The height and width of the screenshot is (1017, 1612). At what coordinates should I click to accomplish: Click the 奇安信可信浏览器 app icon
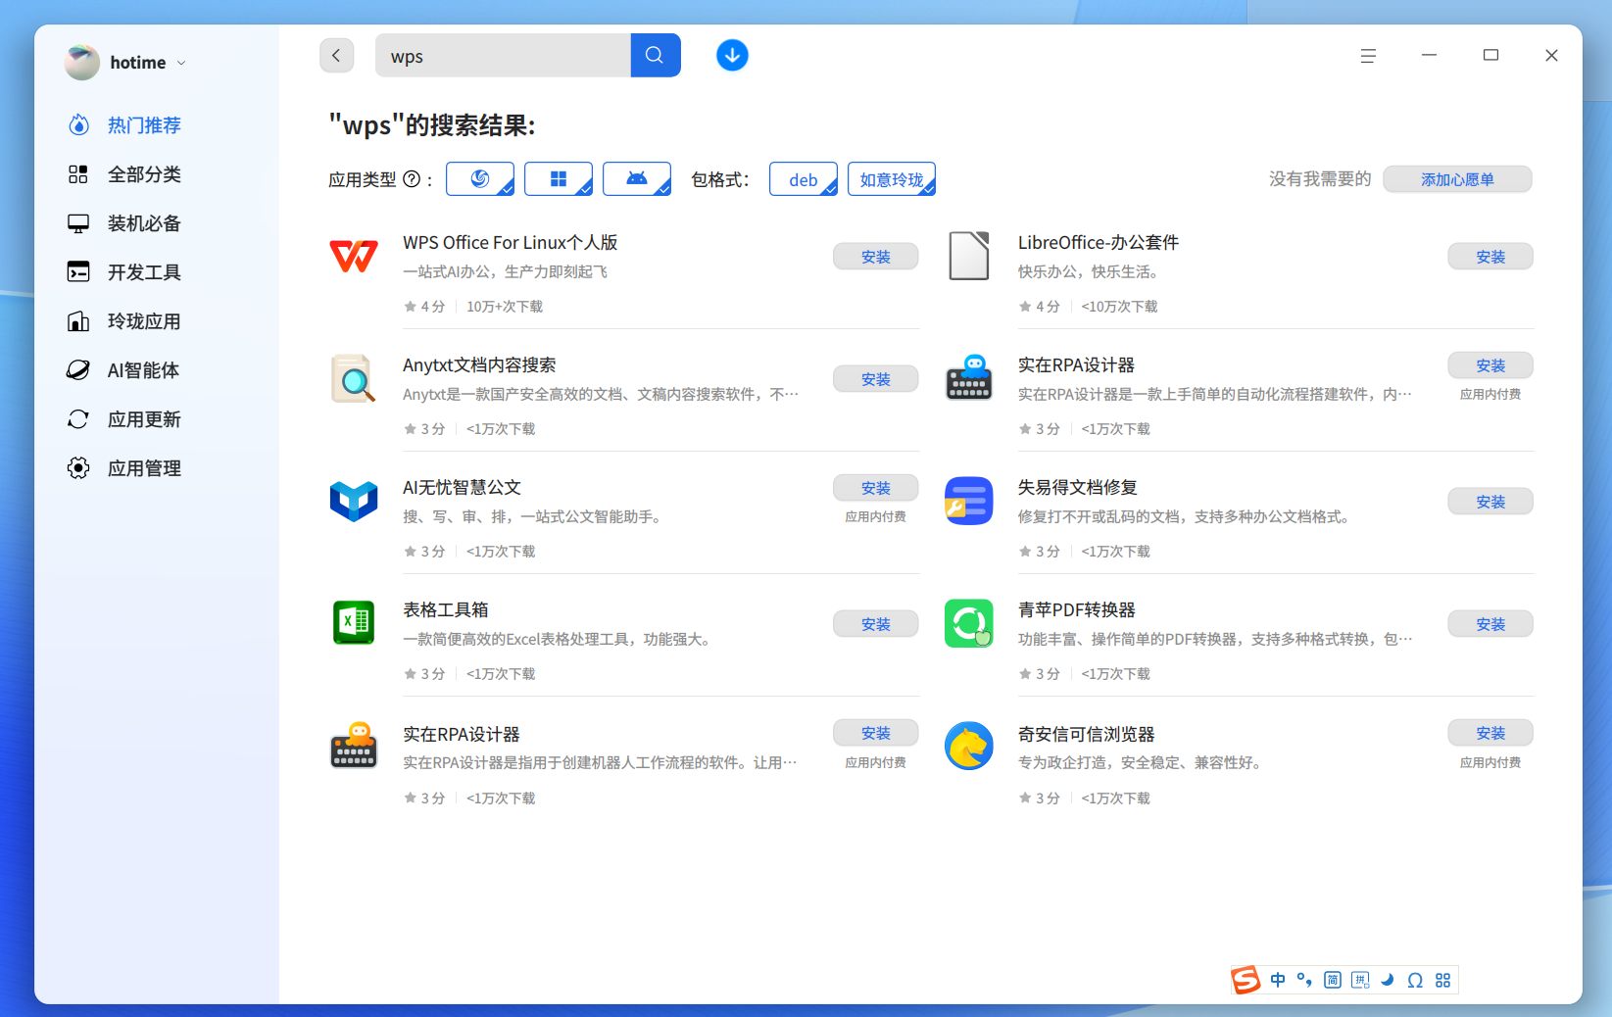pos(969,747)
